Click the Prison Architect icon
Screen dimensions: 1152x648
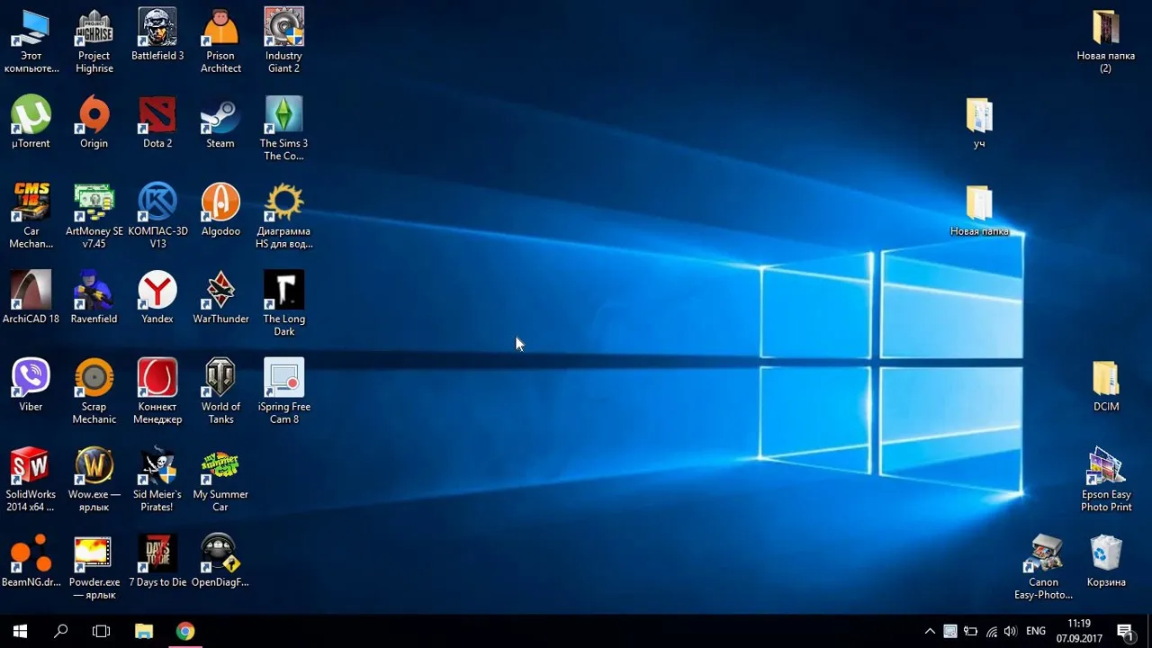click(x=220, y=41)
